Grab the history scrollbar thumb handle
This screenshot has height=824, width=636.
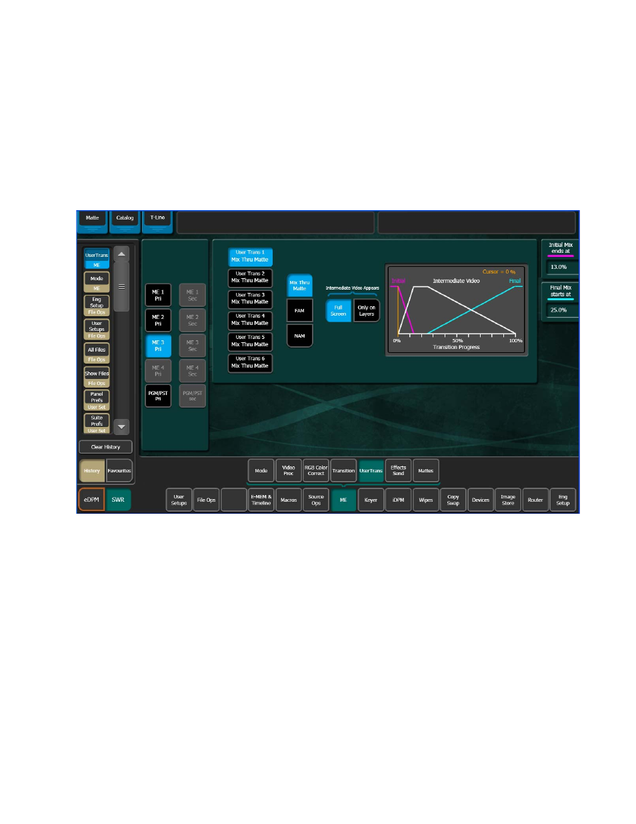[x=121, y=286]
